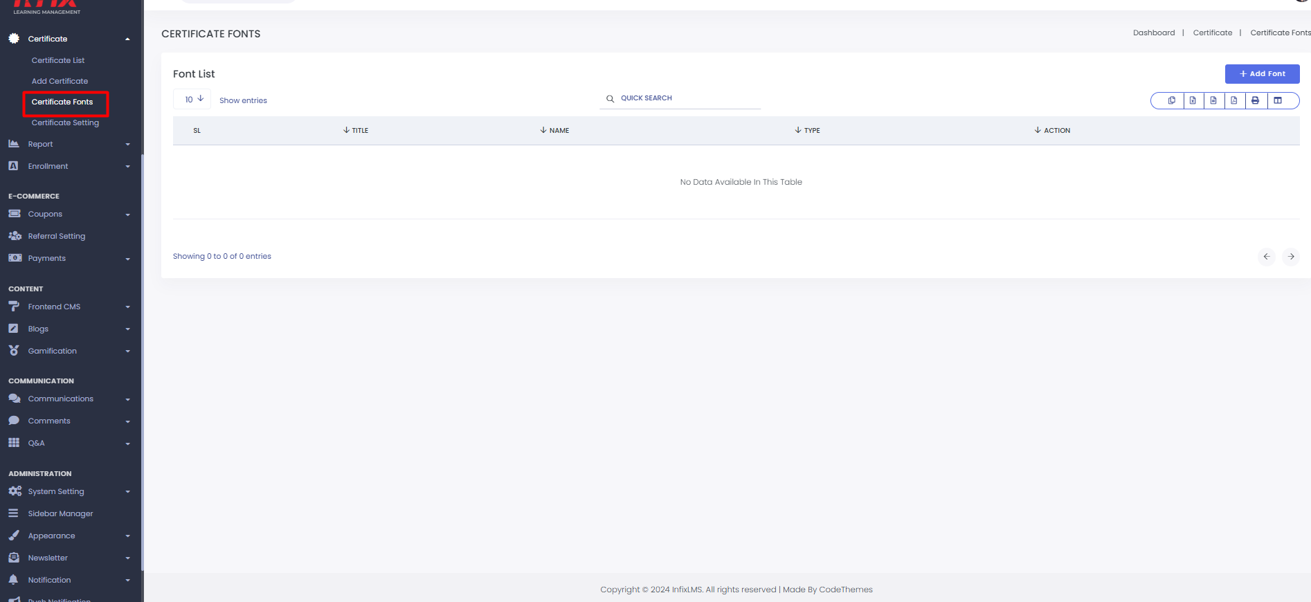1311x602 pixels.
Task: Go to previous table page arrow
Action: click(1267, 257)
